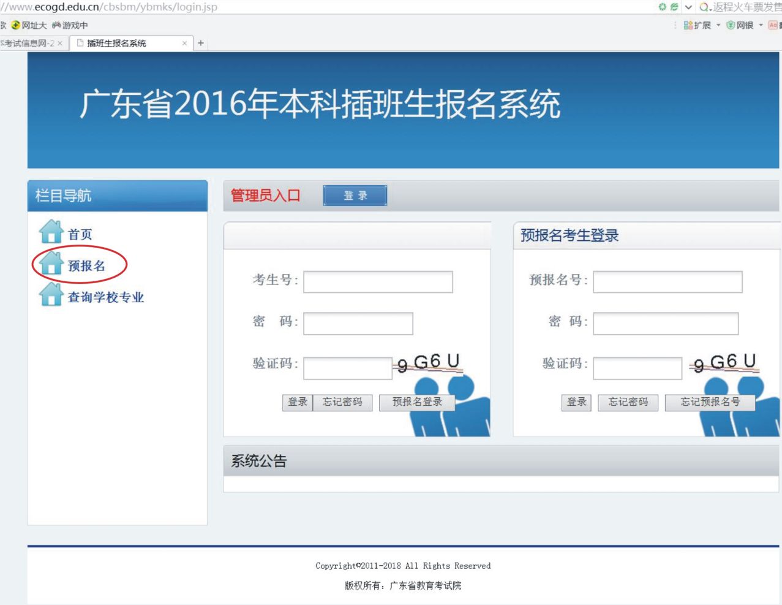Click the browser address bar URL

click(109, 7)
